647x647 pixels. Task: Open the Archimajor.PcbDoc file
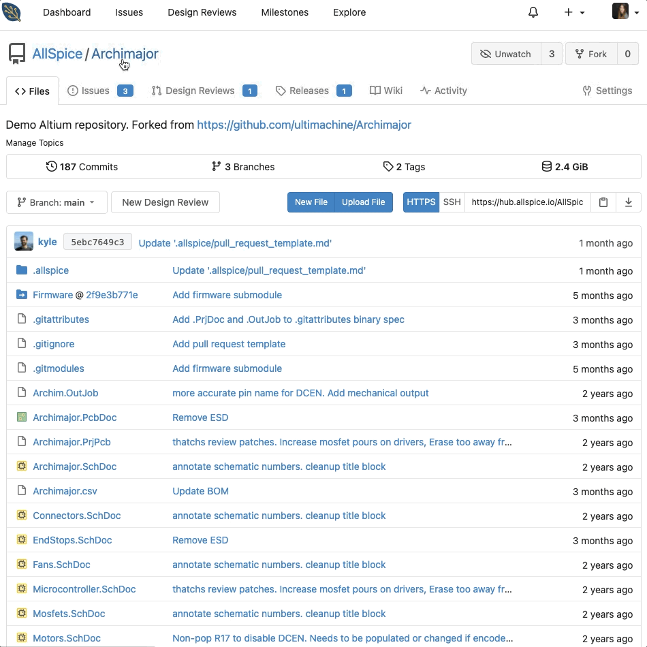pyautogui.click(x=75, y=417)
